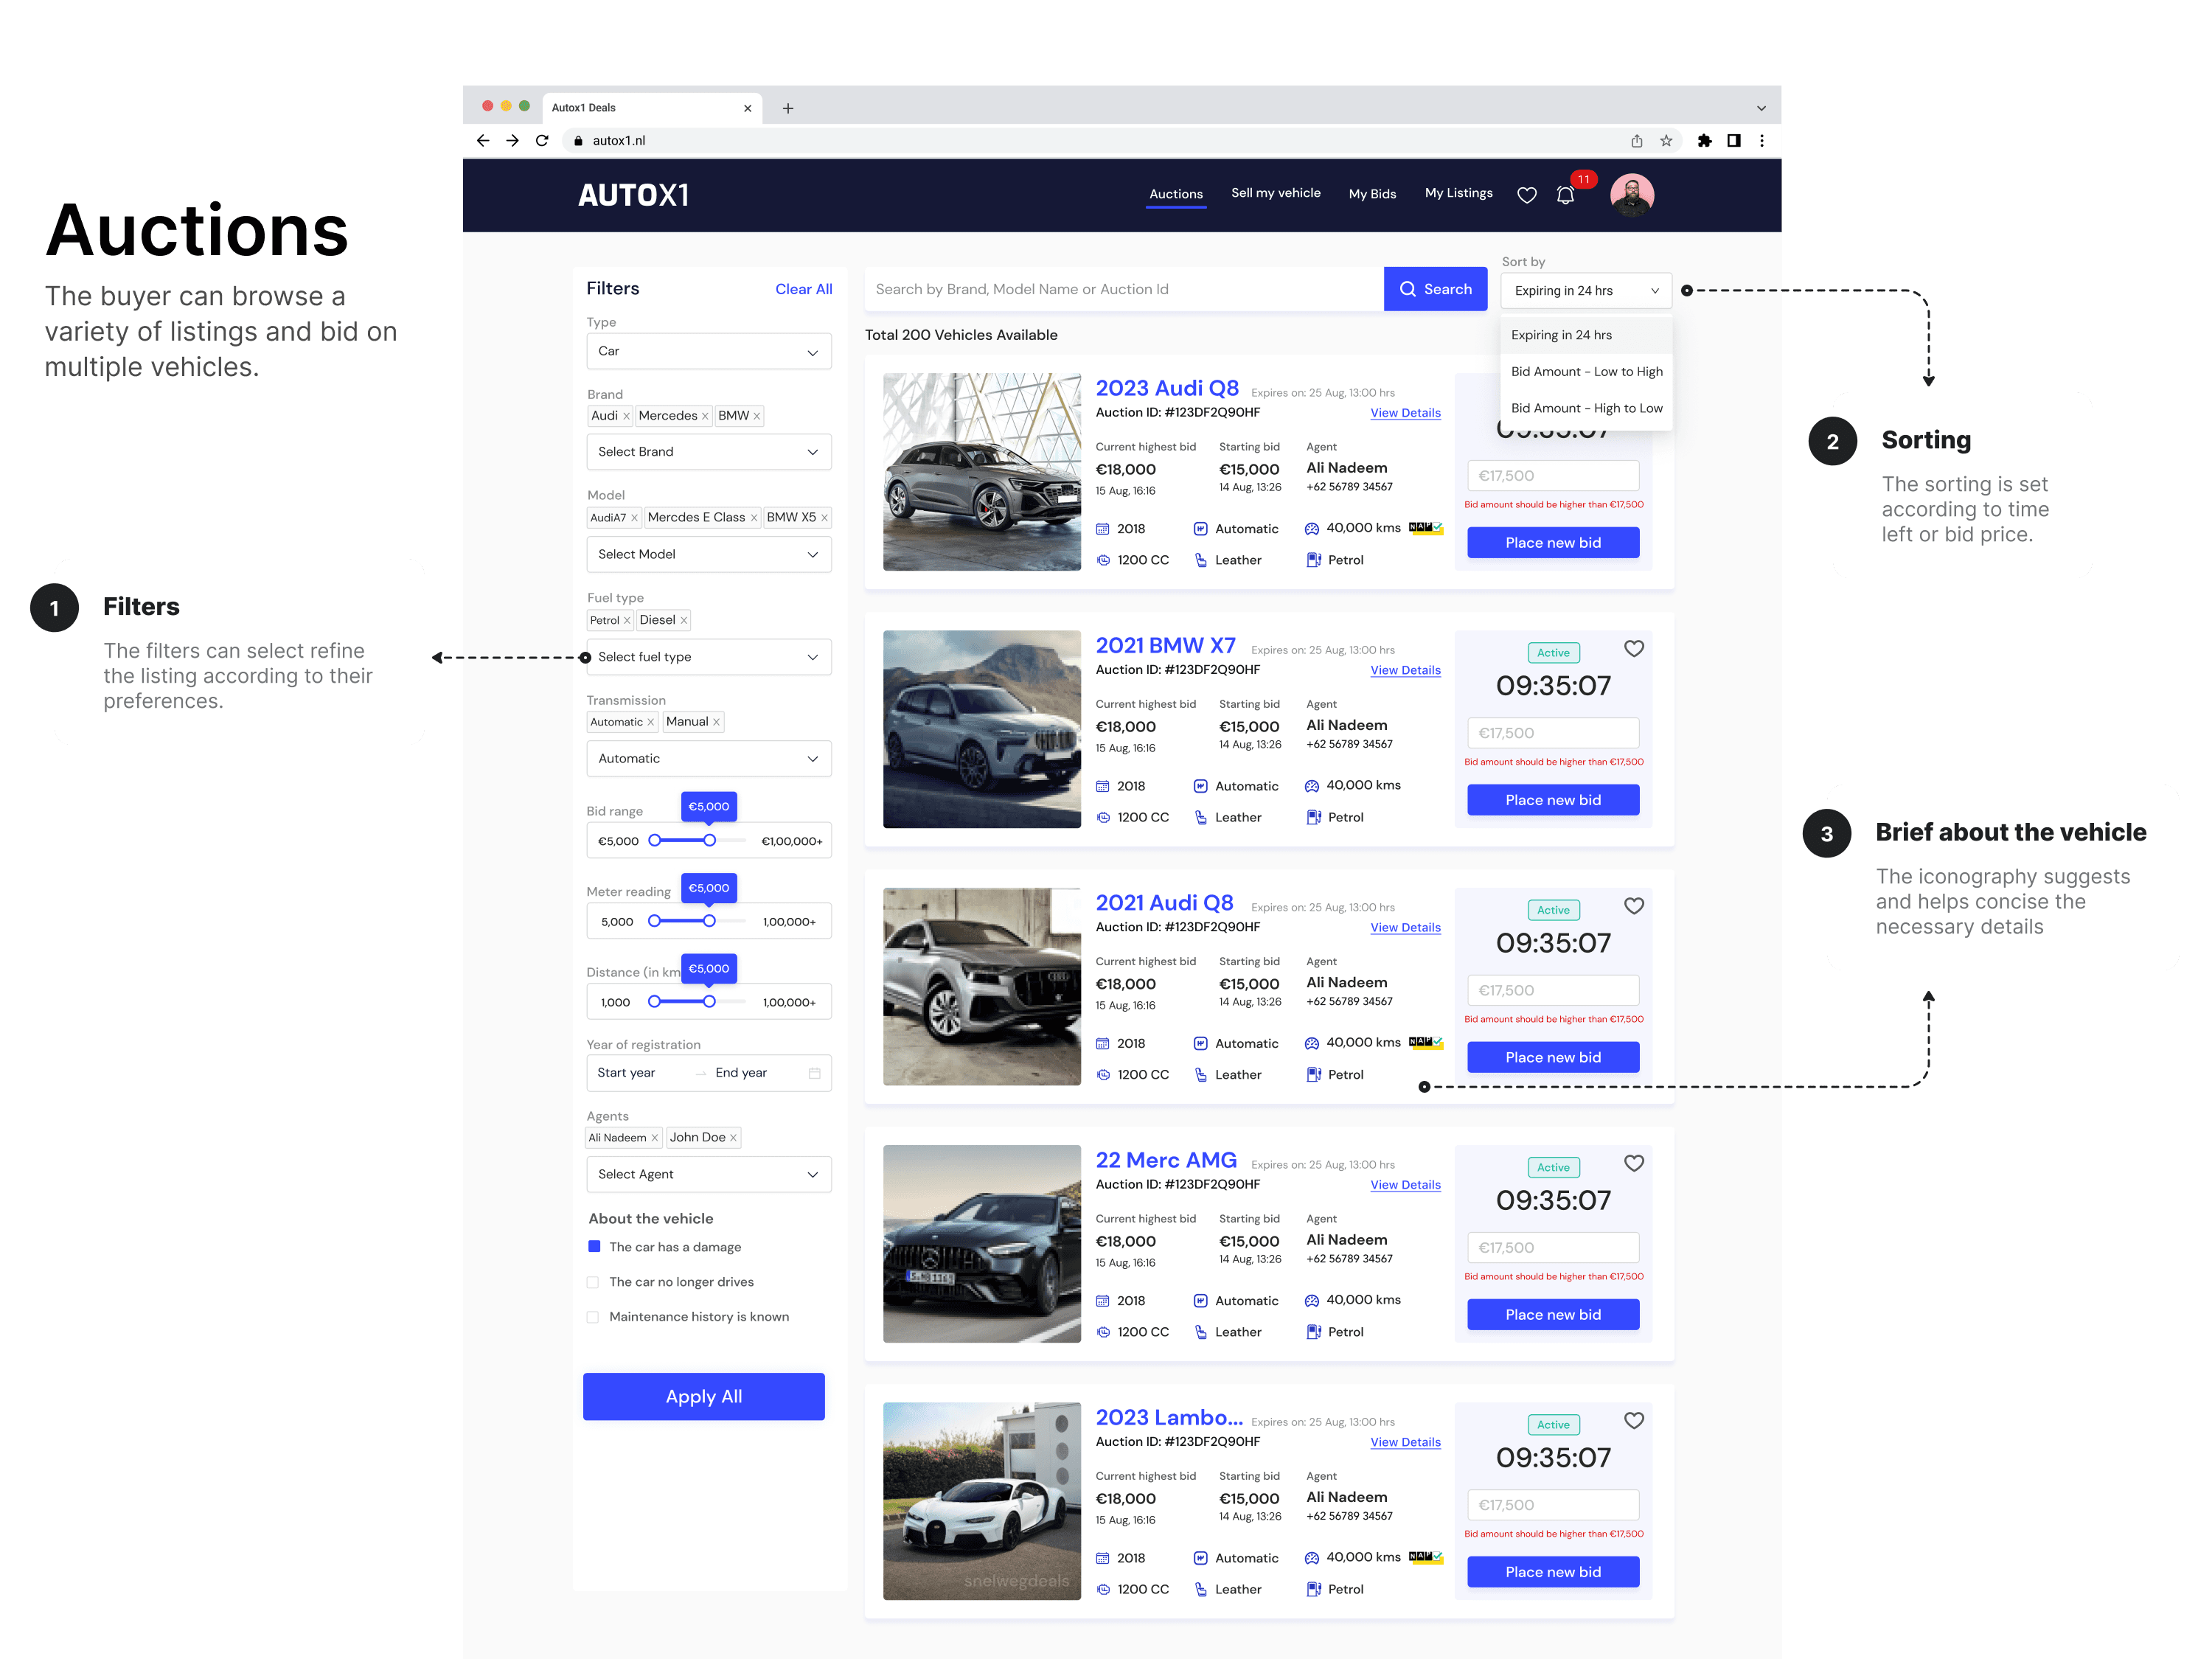Open the browser three-dot menu
The image size is (2212, 1659).
tap(1762, 141)
